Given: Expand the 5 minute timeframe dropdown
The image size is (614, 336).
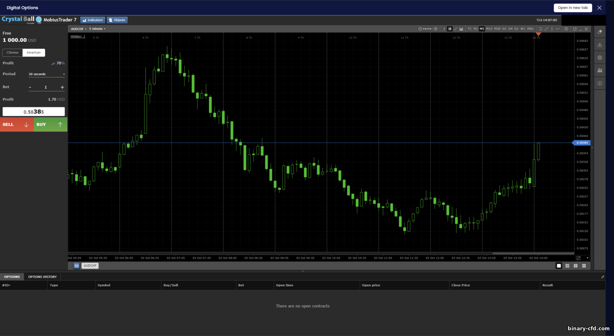Looking at the screenshot, I should pos(97,29).
